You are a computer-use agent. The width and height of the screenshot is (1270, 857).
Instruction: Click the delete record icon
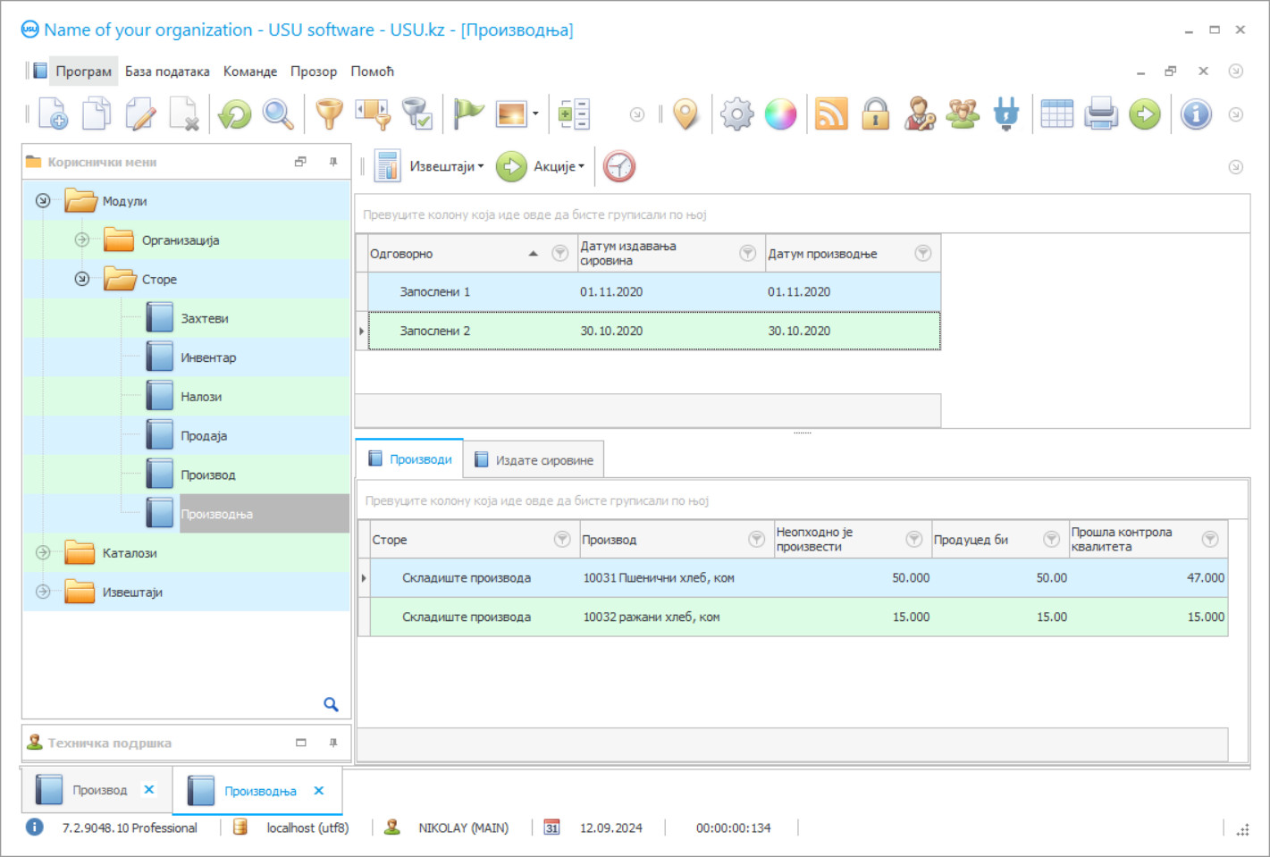[184, 113]
